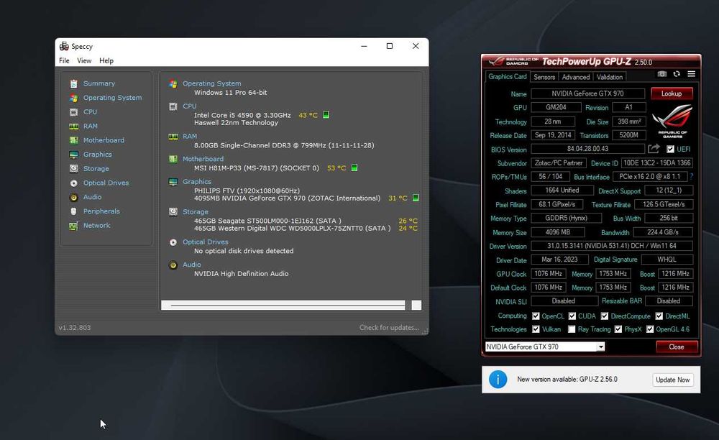Image resolution: width=719 pixels, height=440 pixels.
Task: Click the Driver Version field
Action: (612, 246)
